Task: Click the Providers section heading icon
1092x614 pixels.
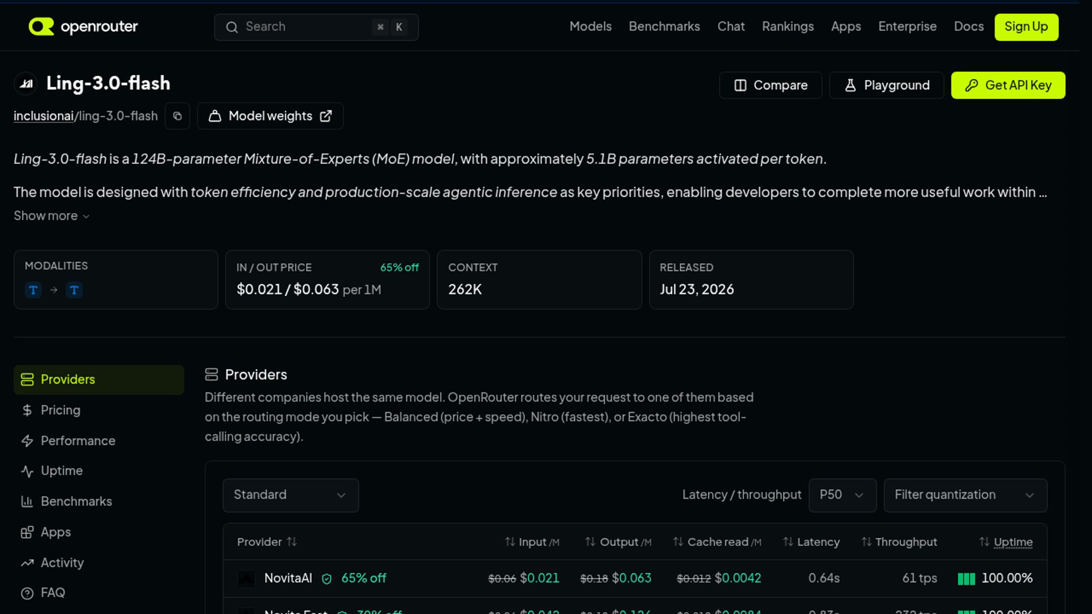Action: coord(212,375)
